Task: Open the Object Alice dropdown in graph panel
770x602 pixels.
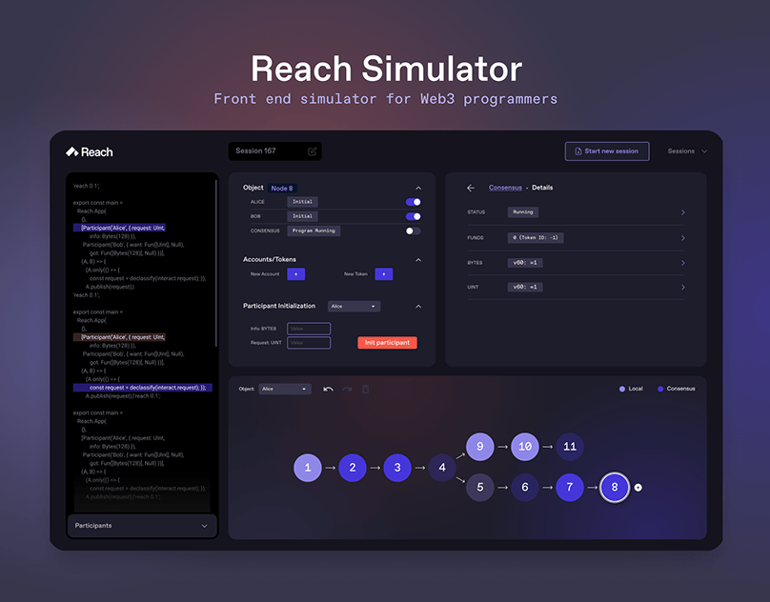Action: tap(285, 389)
